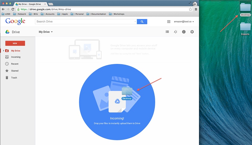This screenshot has width=252, height=145.
Task: Open the Documentation bookmarks folder
Action: point(96,14)
